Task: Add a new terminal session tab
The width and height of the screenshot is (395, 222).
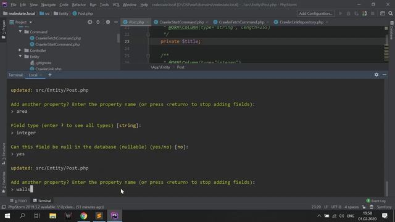Action: [50, 75]
